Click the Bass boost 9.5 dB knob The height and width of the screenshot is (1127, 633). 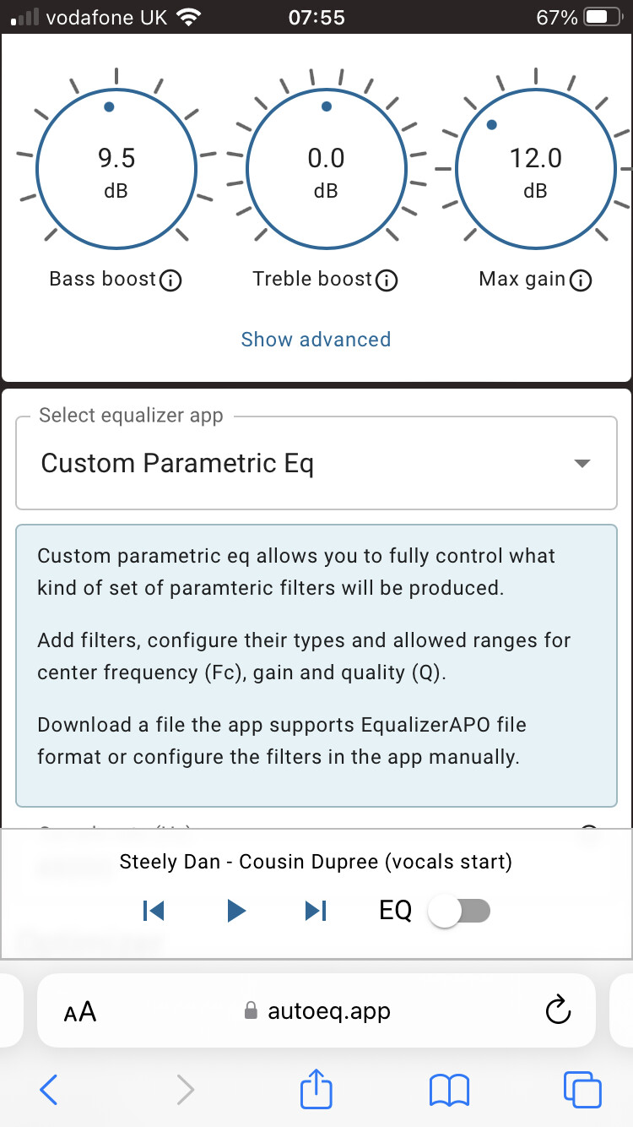pos(116,166)
